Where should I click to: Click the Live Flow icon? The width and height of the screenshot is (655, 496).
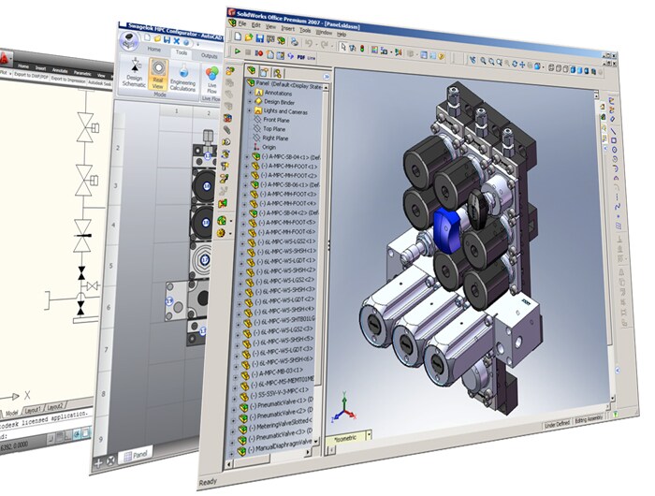(211, 73)
